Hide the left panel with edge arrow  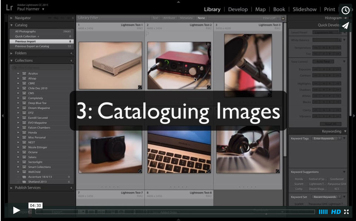(3, 116)
